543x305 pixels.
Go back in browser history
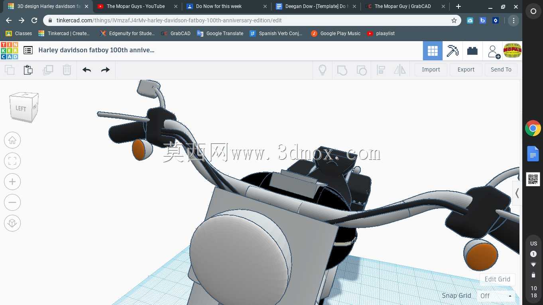(x=9, y=20)
